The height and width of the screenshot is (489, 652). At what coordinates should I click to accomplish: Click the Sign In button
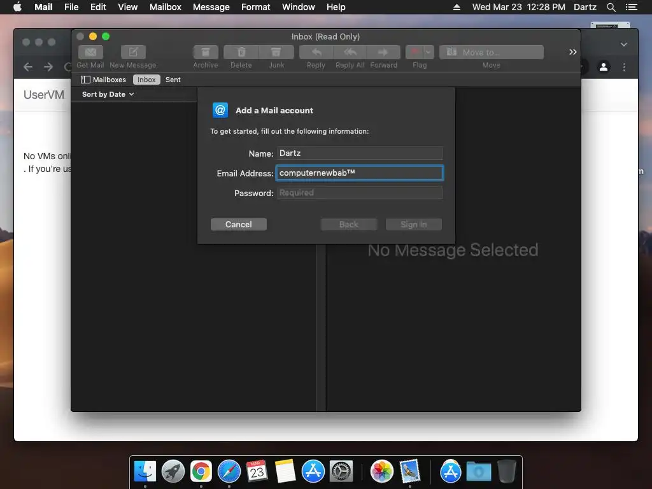[414, 225]
